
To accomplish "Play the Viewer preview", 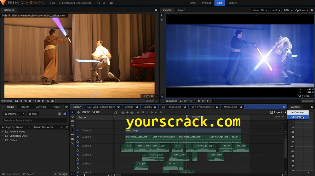I will click(208, 101).
